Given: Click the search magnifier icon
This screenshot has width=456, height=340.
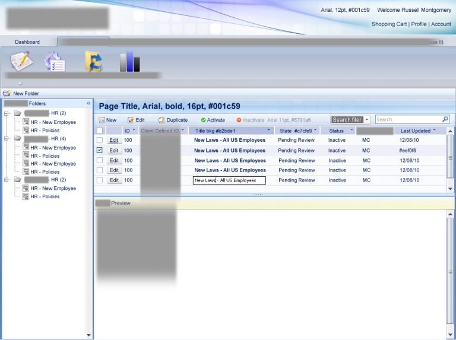Looking at the screenshot, I should pos(445,119).
